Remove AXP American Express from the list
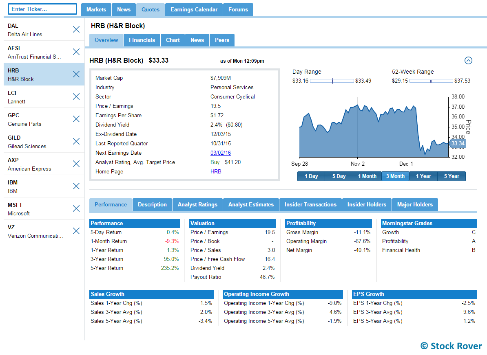 click(76, 164)
